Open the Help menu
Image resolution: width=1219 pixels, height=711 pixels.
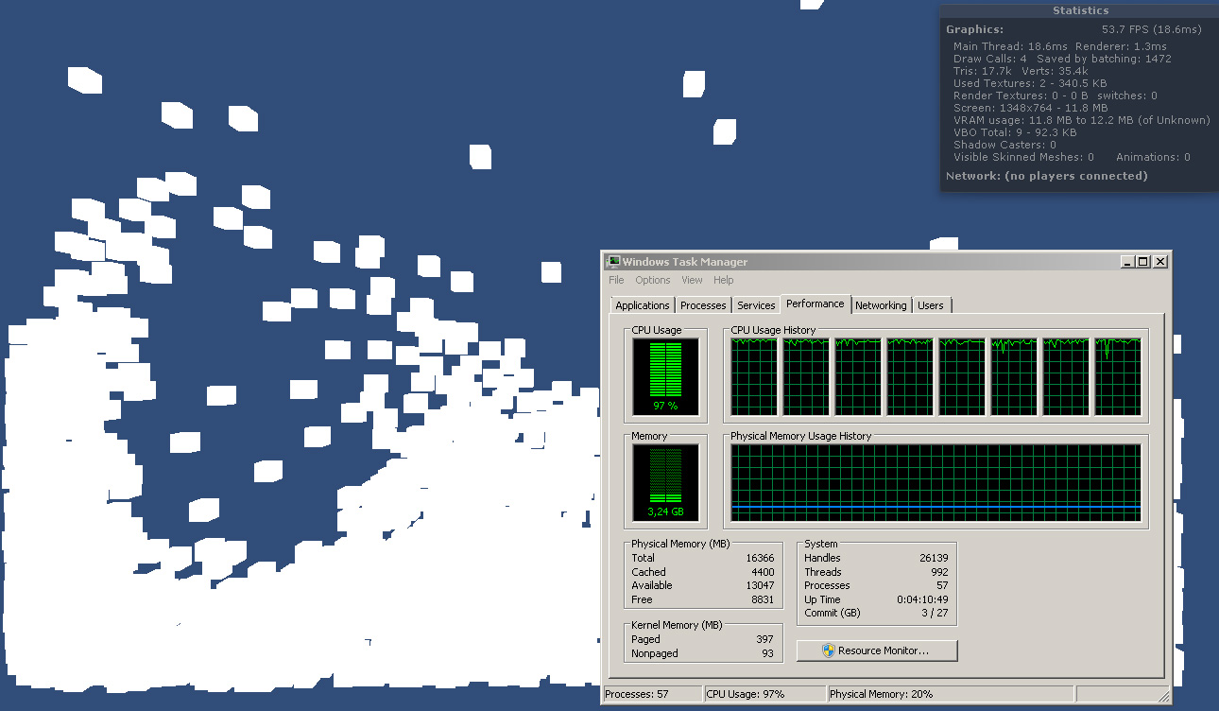click(x=723, y=280)
